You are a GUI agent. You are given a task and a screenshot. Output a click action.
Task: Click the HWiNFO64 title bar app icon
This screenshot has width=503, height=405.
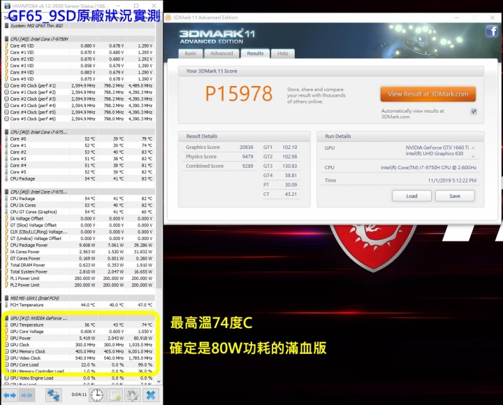(x=7, y=6)
